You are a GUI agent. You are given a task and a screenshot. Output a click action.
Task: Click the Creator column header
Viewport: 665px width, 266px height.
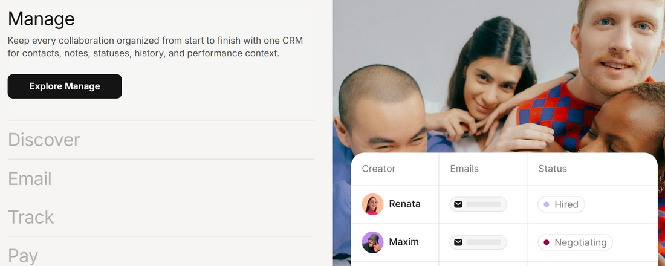coord(378,169)
